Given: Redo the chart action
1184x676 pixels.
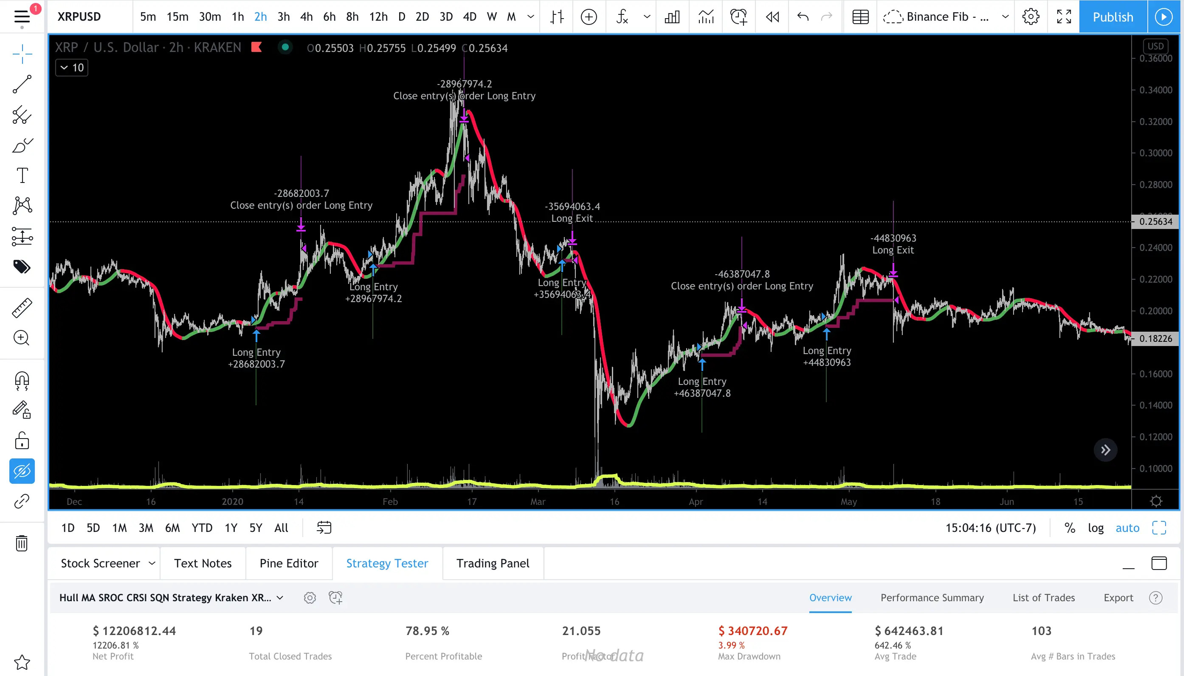Looking at the screenshot, I should pyautogui.click(x=827, y=17).
